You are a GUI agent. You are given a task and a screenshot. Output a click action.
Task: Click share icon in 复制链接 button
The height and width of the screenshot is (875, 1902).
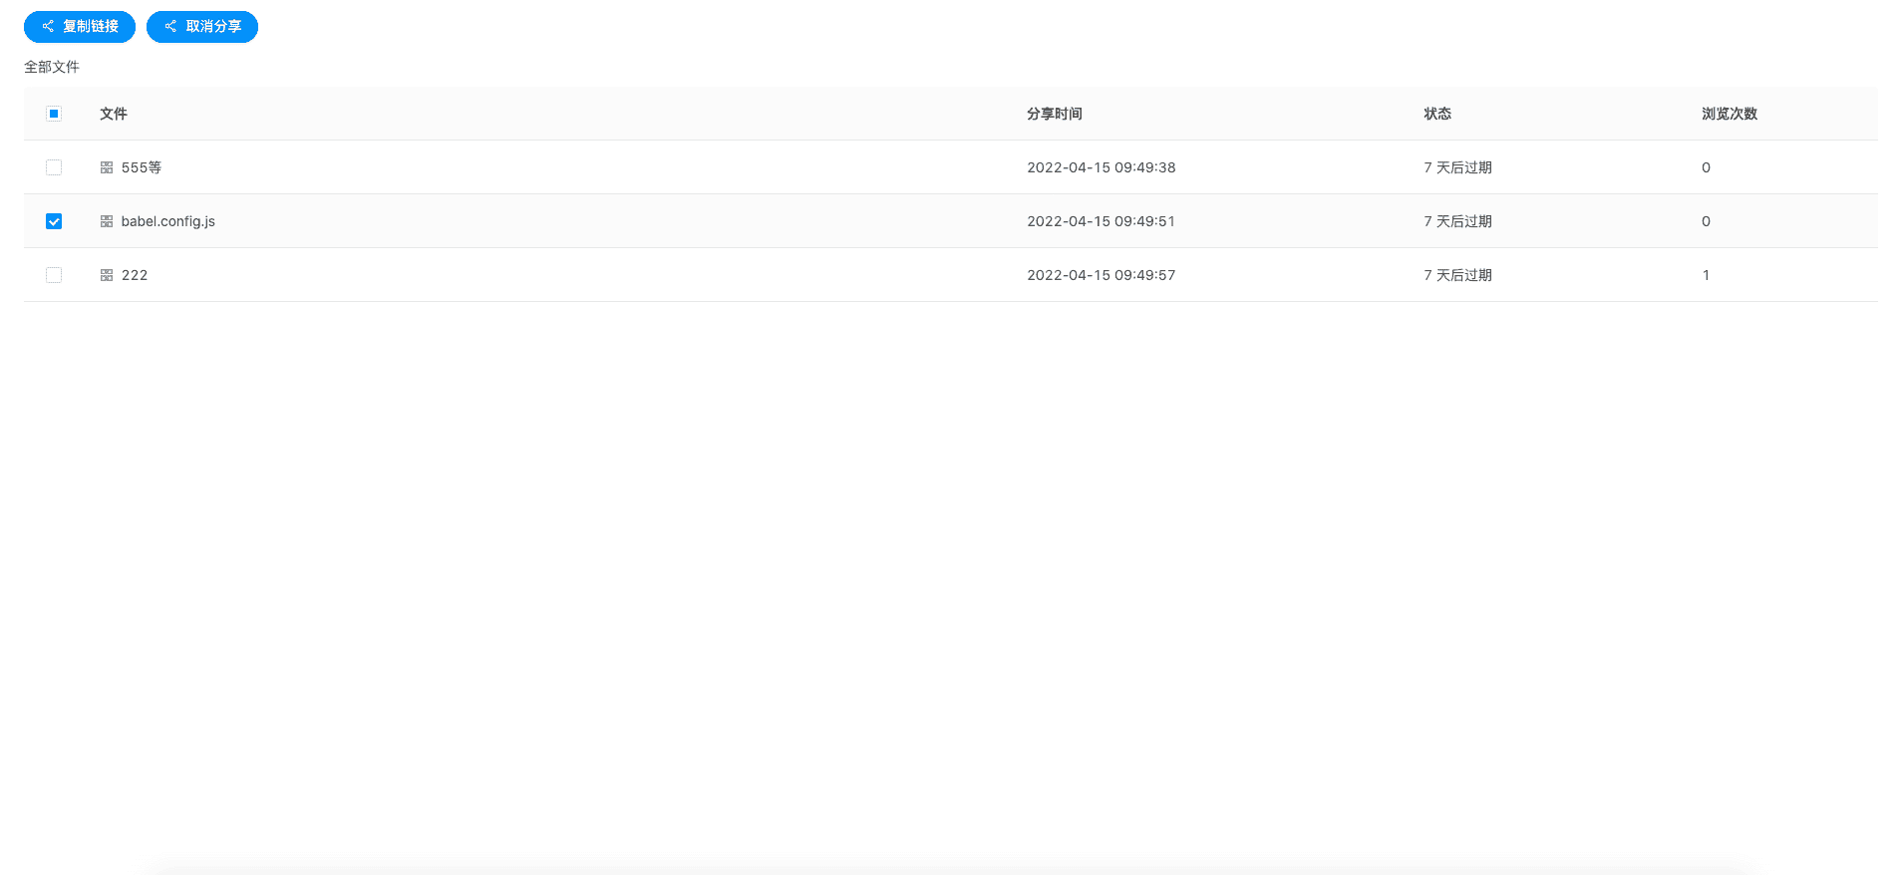click(48, 27)
